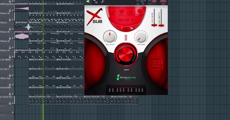
Task: Click the 808 Edition badge
Action: click(157, 64)
